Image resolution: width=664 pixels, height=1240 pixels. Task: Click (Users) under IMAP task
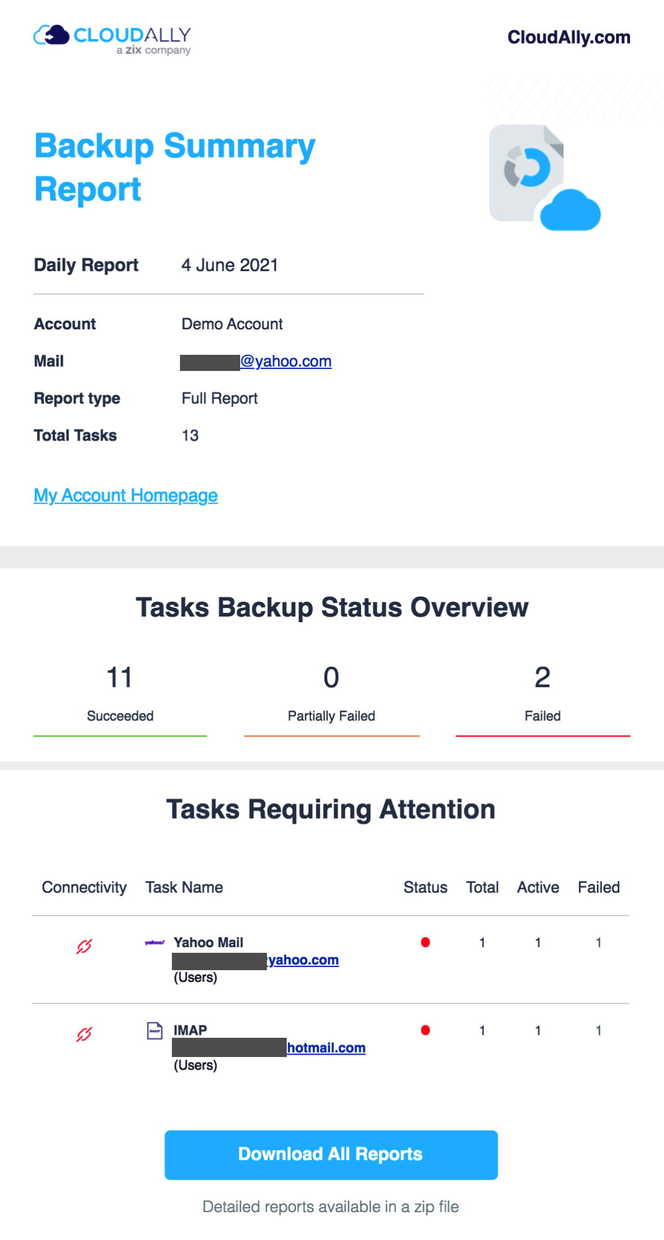[195, 1066]
